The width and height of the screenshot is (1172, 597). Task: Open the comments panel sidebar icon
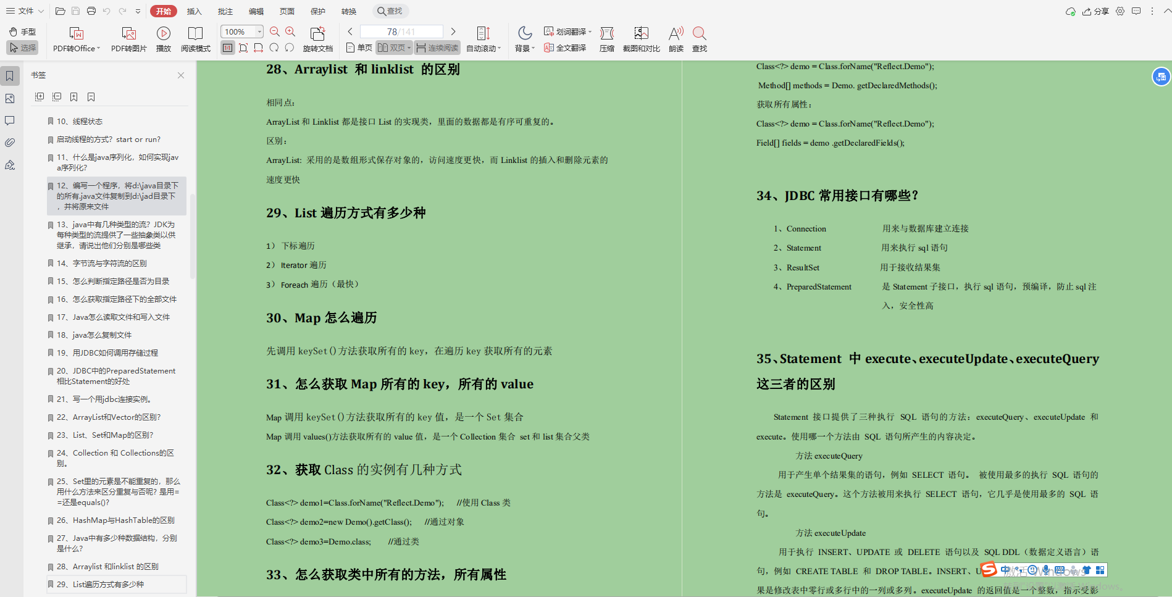pyautogui.click(x=10, y=120)
